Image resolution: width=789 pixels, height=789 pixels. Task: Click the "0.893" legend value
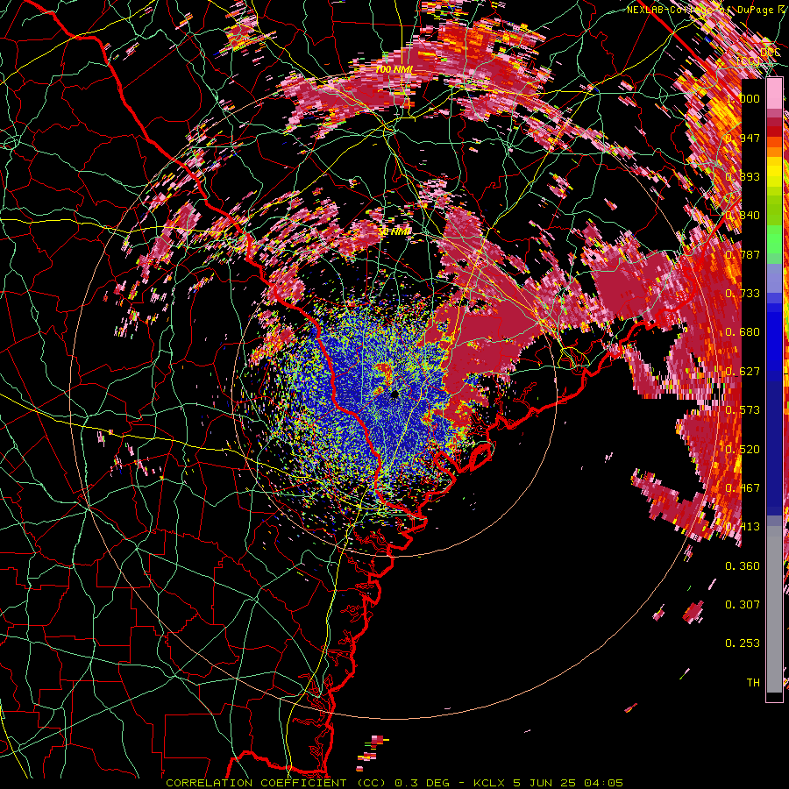point(743,176)
